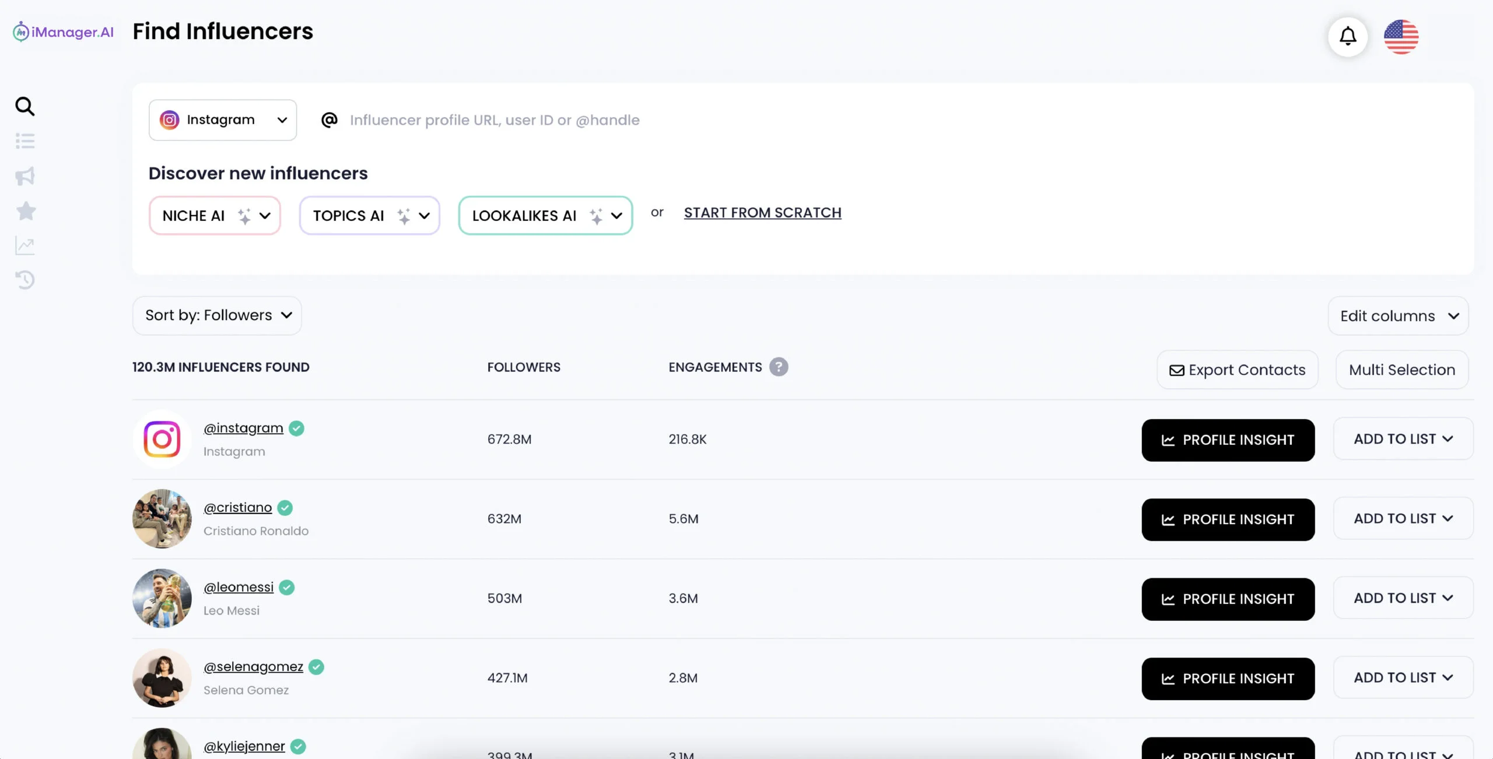Click the US flag language icon

[1401, 37]
